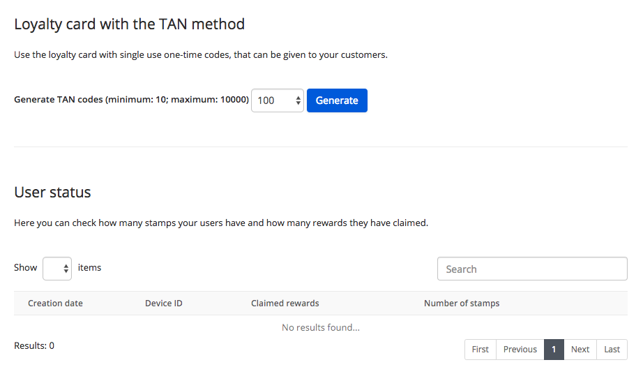This screenshot has height=367, width=643.
Task: Sort by Claimed rewards column
Action: tap(285, 303)
